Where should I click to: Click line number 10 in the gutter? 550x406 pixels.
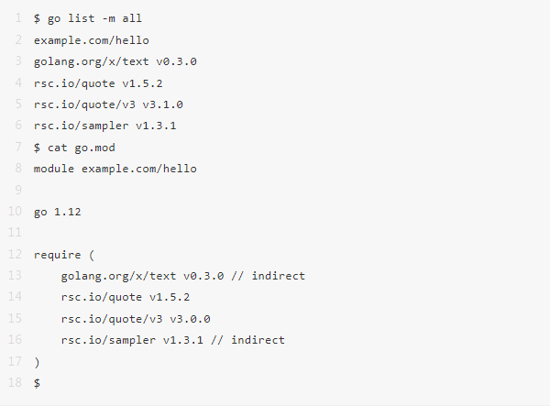pos(16,212)
